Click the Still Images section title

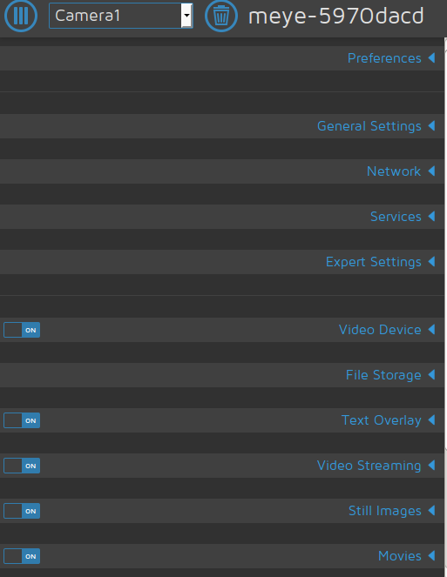point(385,511)
